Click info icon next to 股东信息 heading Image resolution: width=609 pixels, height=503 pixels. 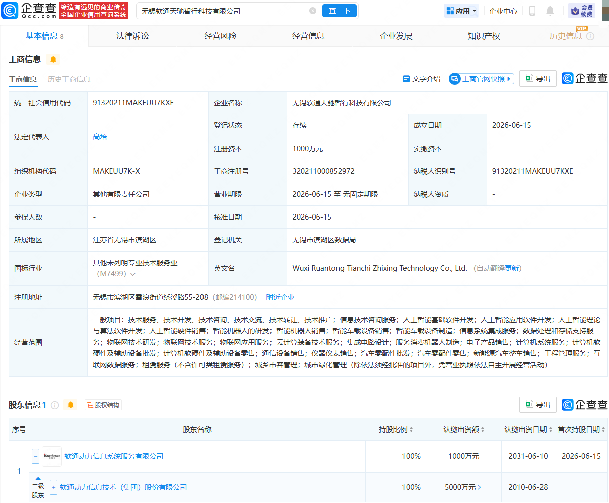point(55,405)
